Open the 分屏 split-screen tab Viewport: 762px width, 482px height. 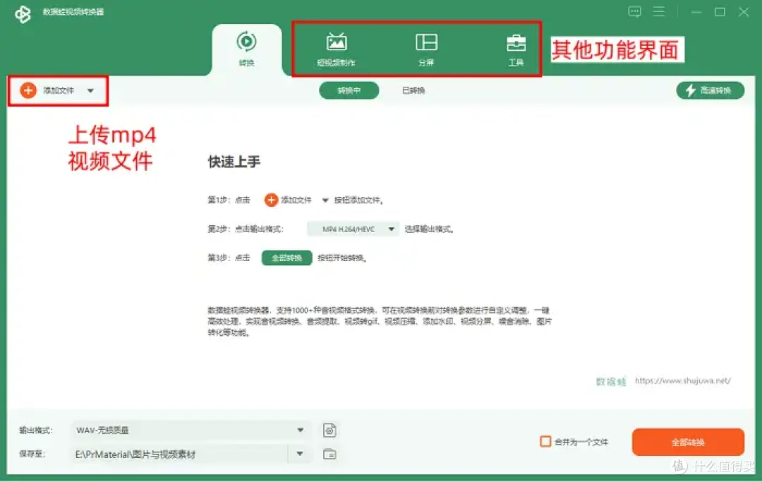(x=426, y=49)
